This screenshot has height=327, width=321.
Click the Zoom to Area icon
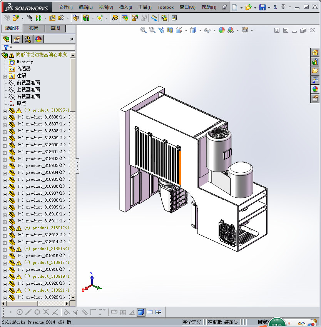[152, 30]
